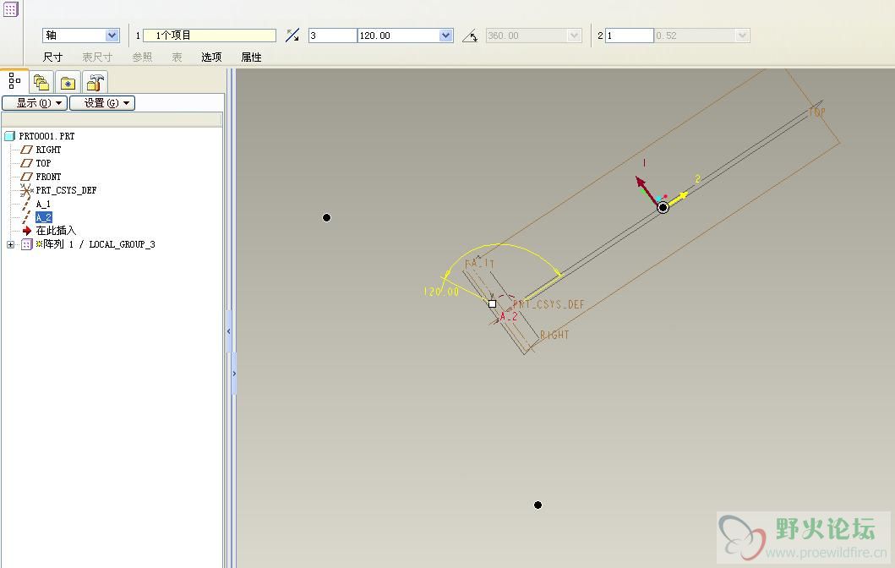
Task: Click the A_2 axis label in viewport
Action: (x=509, y=316)
